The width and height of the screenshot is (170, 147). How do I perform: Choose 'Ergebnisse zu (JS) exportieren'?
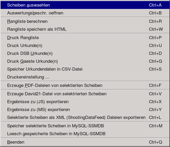(38, 102)
